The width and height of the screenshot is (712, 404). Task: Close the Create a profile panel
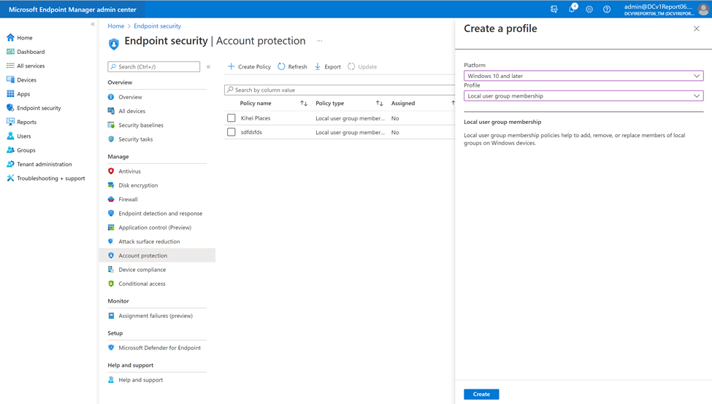point(697,28)
